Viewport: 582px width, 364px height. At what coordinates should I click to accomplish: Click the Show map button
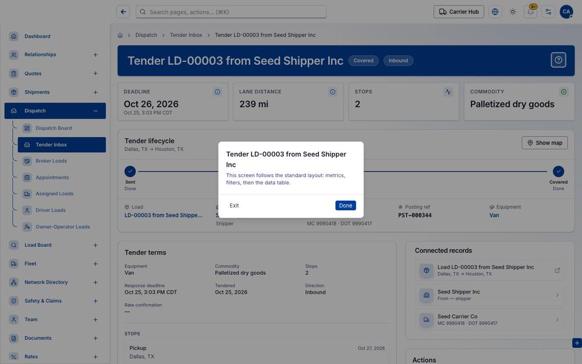tap(544, 143)
